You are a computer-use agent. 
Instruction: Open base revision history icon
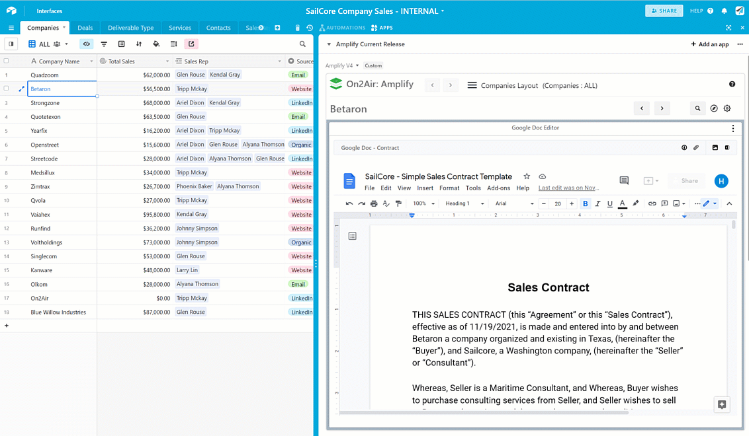click(x=310, y=28)
